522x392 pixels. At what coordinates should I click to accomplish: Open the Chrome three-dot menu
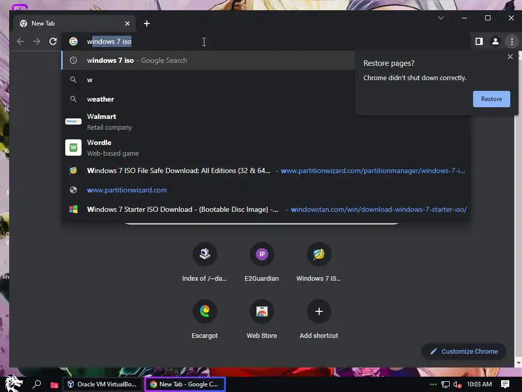[x=512, y=41]
